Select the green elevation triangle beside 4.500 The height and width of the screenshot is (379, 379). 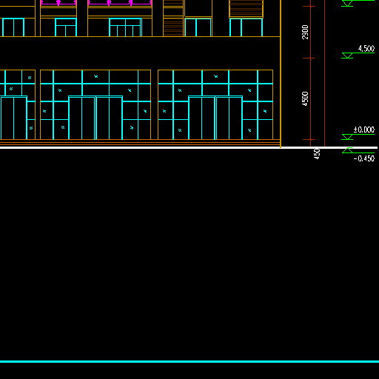tap(347, 56)
